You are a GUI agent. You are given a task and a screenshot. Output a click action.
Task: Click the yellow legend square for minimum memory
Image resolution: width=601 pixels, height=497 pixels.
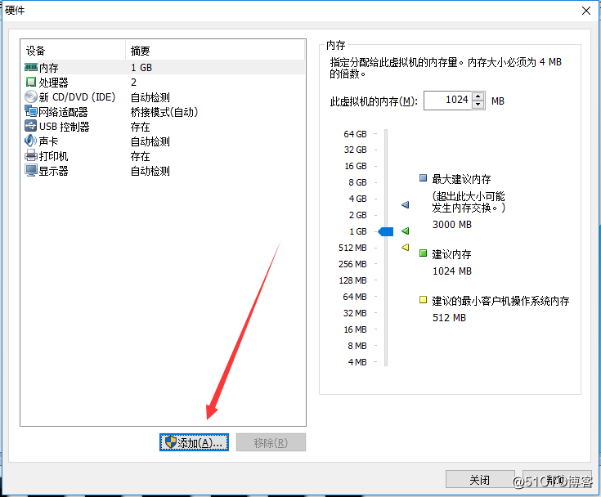tap(424, 300)
